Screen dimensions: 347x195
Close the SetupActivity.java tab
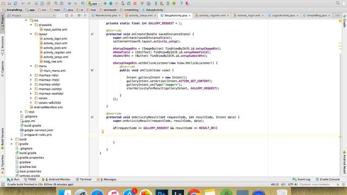click(x=190, y=16)
